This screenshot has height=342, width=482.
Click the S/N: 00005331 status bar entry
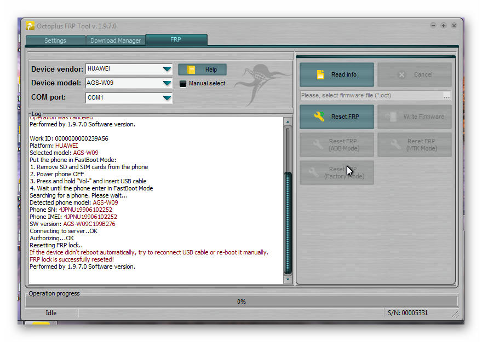pyautogui.click(x=408, y=313)
